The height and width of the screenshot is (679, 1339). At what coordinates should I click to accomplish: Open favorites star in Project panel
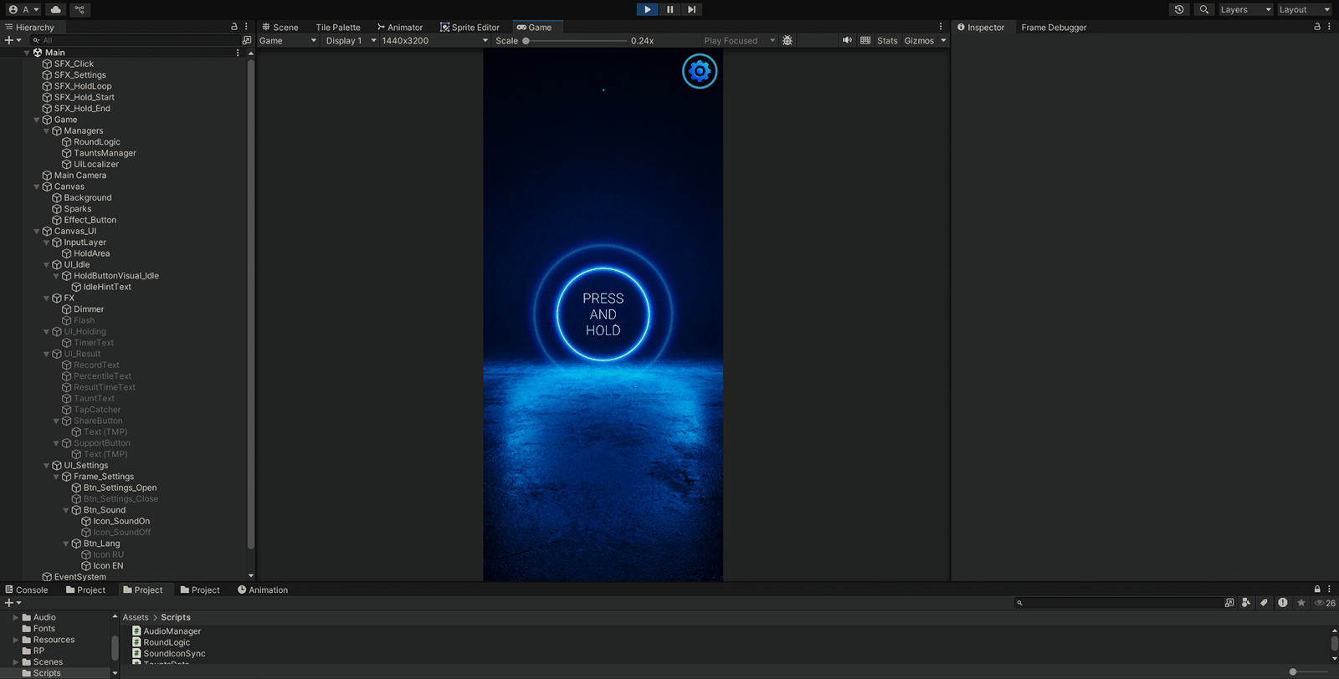(x=1301, y=603)
